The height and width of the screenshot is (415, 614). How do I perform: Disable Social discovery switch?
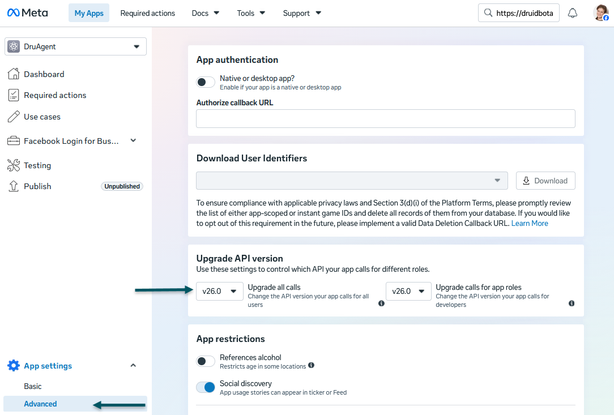[x=206, y=387]
